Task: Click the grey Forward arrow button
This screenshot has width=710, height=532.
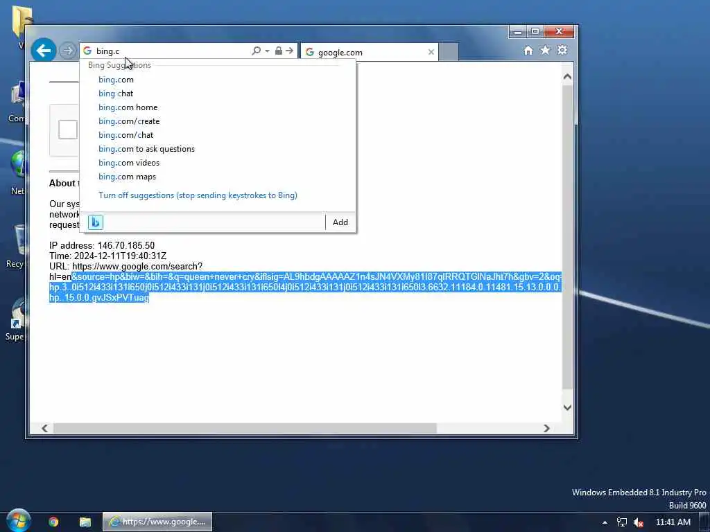Action: click(x=68, y=50)
